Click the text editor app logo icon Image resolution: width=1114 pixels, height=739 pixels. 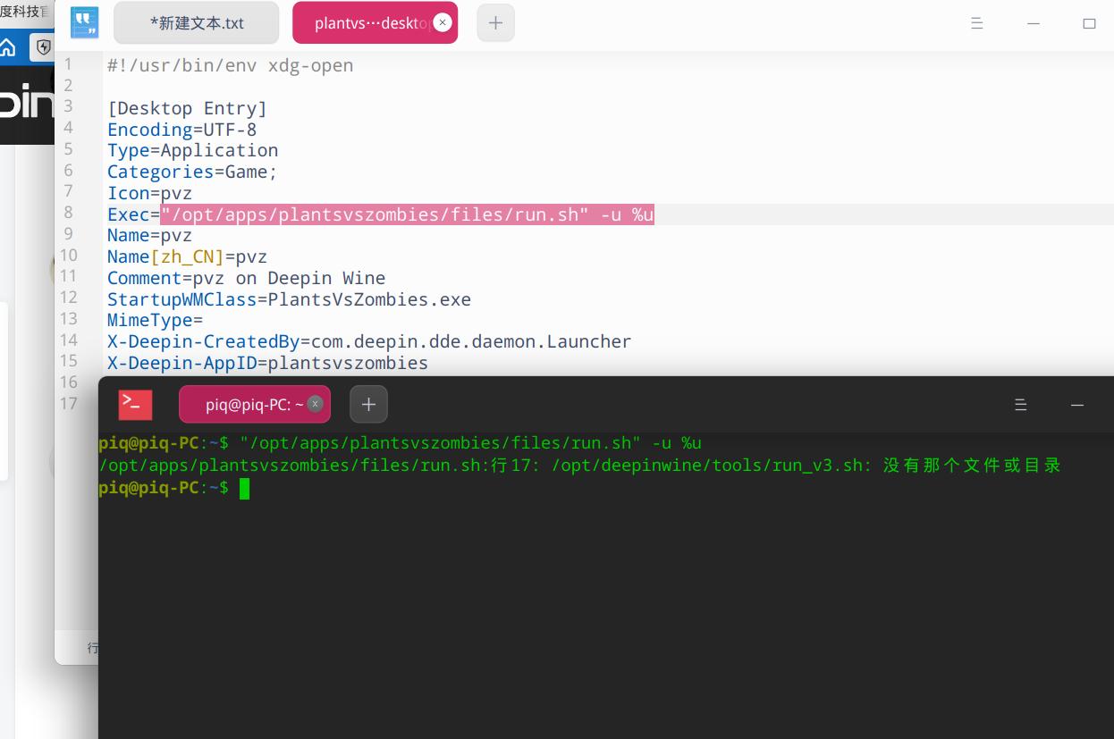(x=85, y=22)
